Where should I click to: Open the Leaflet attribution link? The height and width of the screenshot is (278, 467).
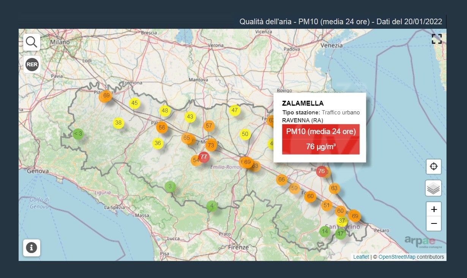(361, 257)
